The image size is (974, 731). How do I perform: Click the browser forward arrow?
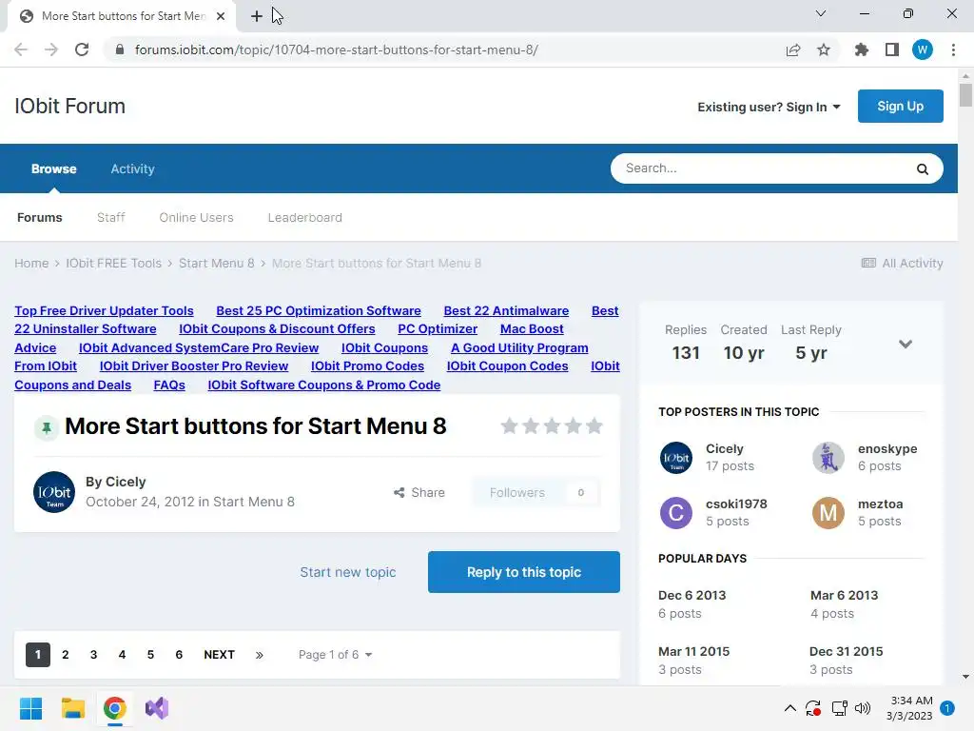pos(51,49)
